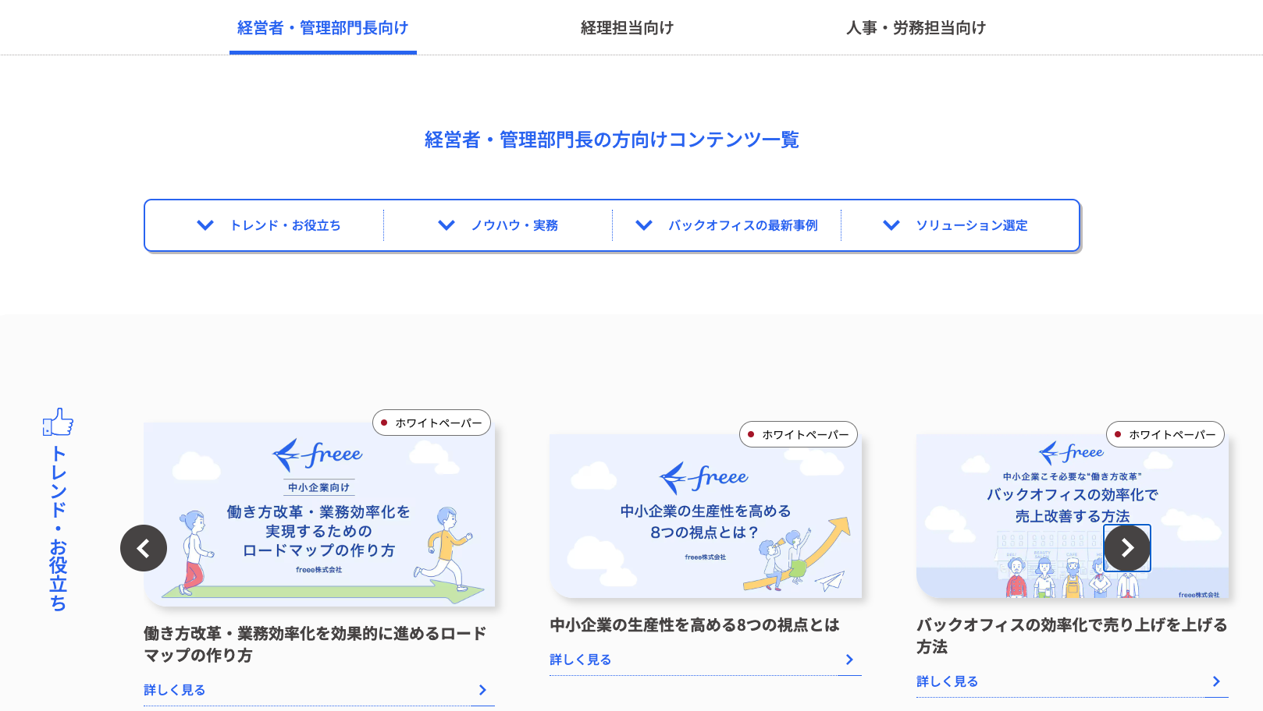Click the arrow beside バックオフィス 詳しく見る
Screen dimensions: 1263x711
(x=1216, y=681)
